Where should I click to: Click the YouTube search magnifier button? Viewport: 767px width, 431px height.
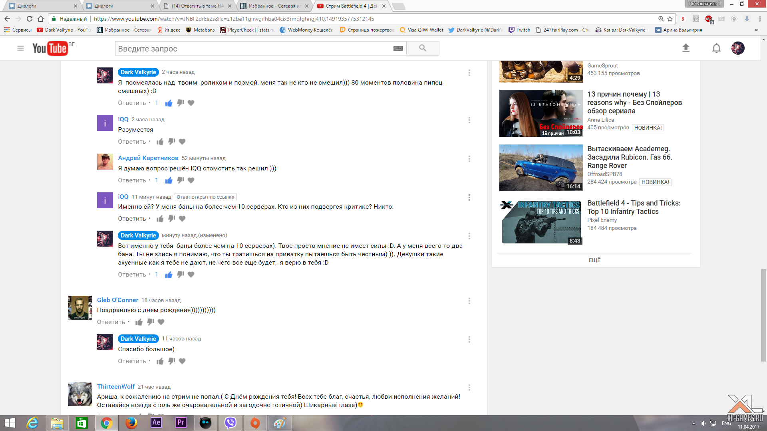pos(423,48)
